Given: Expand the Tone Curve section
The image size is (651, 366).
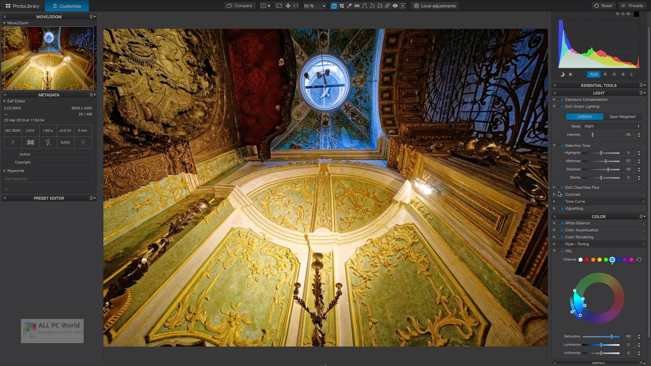Looking at the screenshot, I should pyautogui.click(x=554, y=201).
